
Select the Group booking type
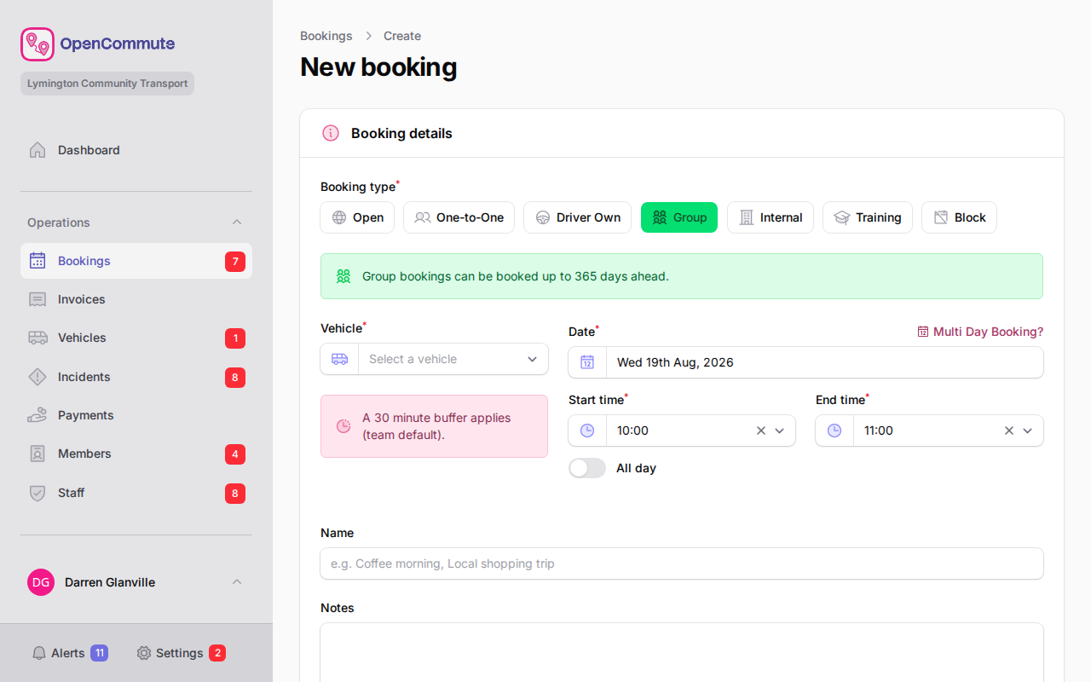coord(679,217)
